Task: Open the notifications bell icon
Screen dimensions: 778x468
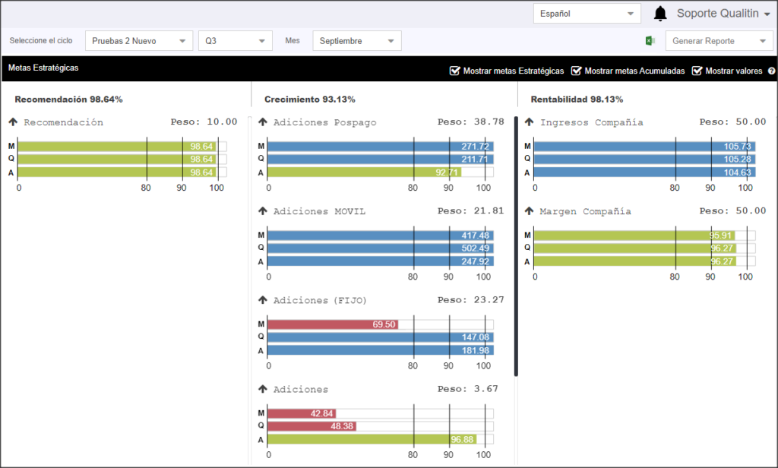Action: tap(660, 14)
